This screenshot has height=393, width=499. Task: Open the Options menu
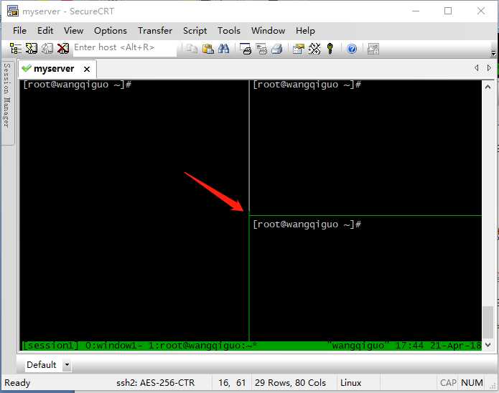pyautogui.click(x=111, y=31)
